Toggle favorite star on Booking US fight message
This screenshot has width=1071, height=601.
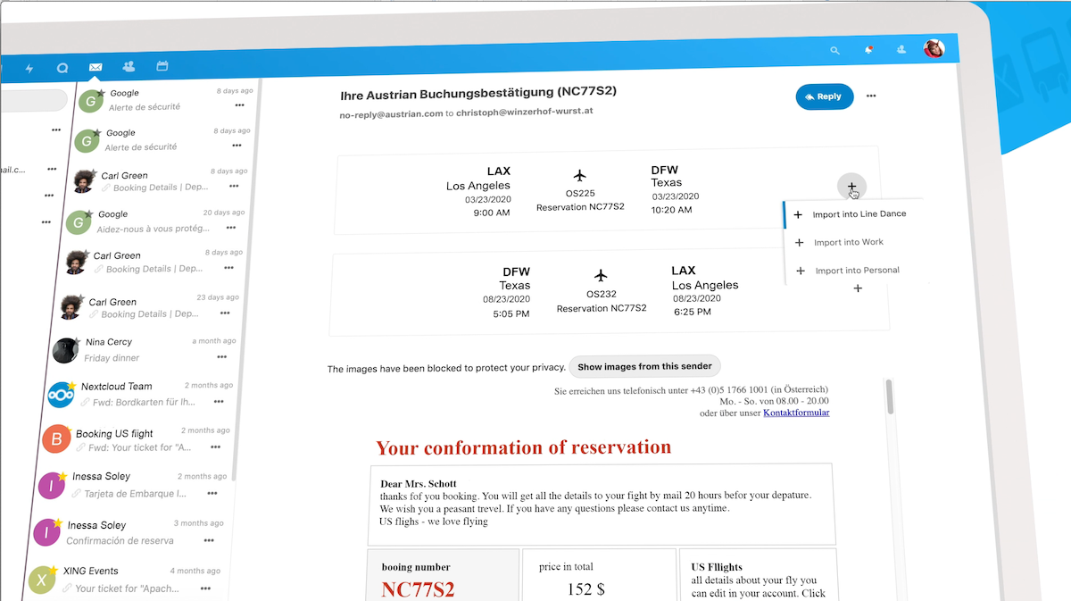(68, 430)
